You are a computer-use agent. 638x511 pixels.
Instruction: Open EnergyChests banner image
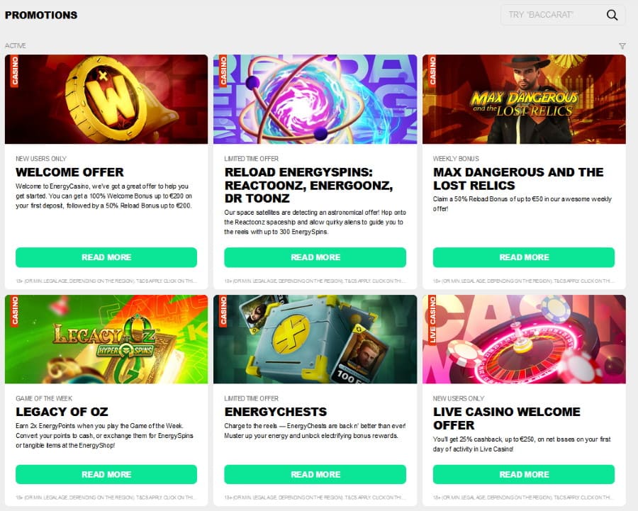coord(315,339)
